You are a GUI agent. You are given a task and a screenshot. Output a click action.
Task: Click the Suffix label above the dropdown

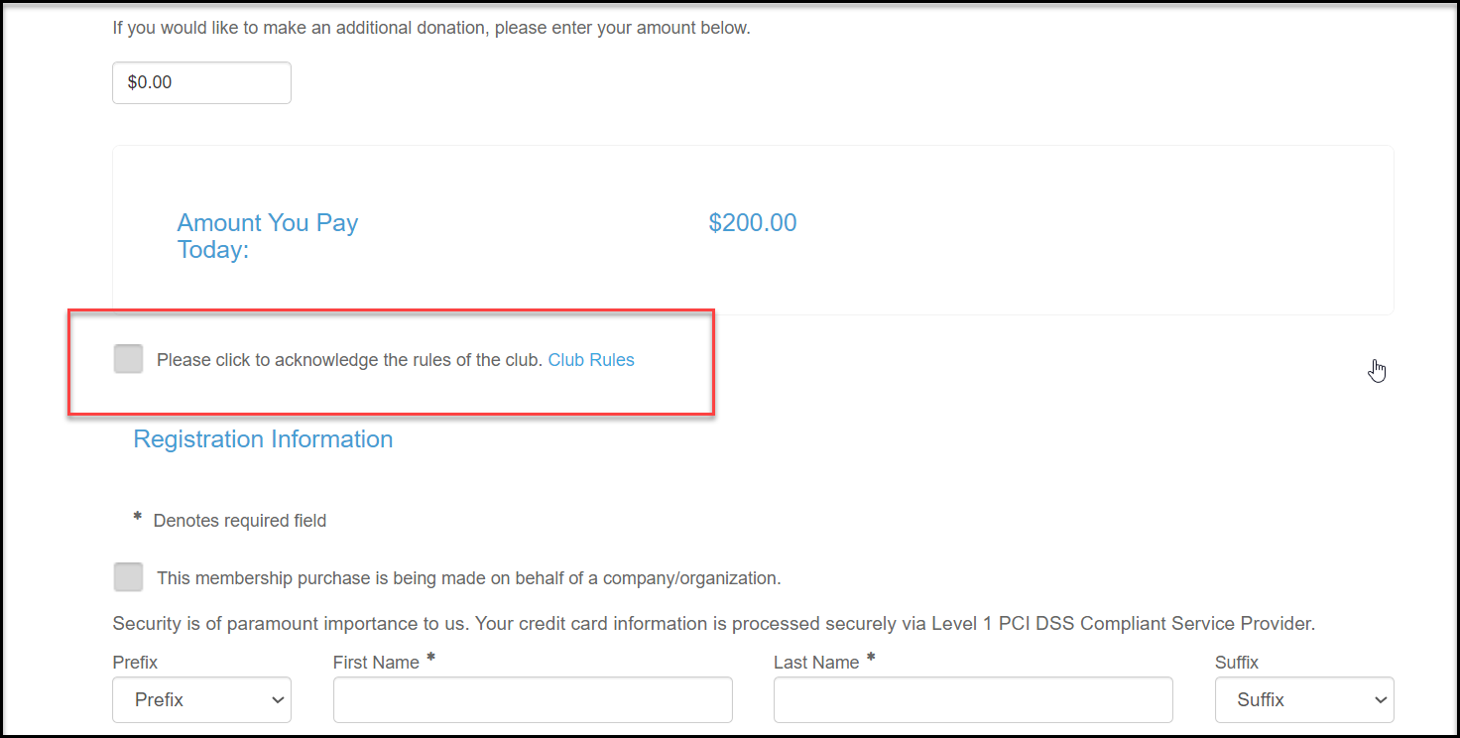(x=1237, y=662)
